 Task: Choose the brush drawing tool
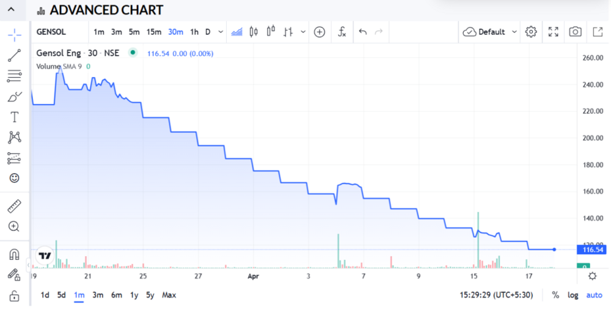point(14,97)
